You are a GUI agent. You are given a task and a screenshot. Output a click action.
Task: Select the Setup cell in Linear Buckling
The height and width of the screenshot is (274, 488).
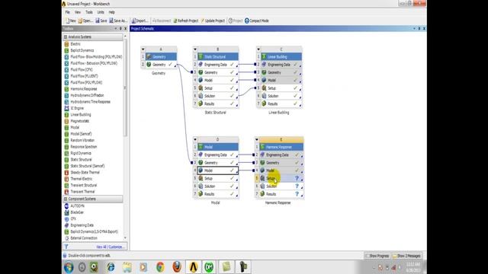click(x=281, y=88)
